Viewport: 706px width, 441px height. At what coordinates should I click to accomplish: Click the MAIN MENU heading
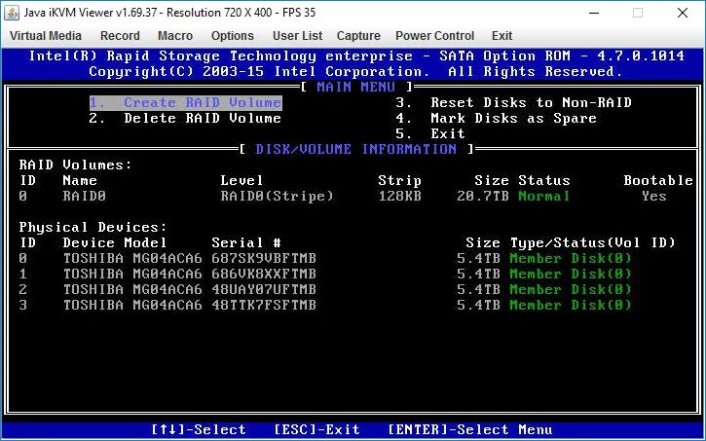355,87
